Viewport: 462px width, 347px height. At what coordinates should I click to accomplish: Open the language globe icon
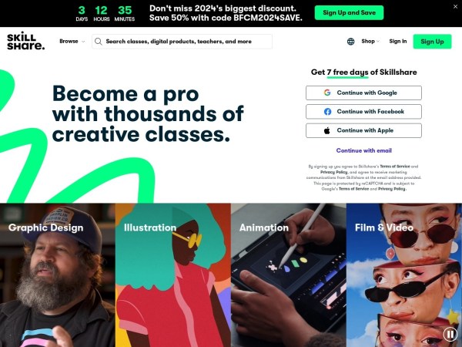[350, 42]
